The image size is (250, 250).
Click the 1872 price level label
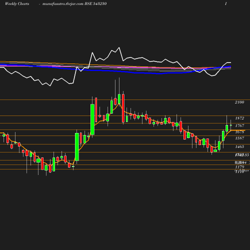click(239, 118)
